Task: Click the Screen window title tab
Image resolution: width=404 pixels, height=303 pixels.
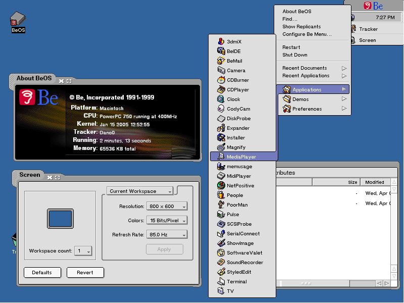Action: point(29,175)
